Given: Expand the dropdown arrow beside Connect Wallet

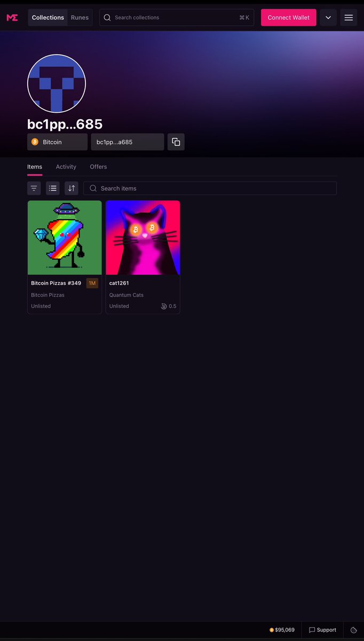Looking at the screenshot, I should click(328, 18).
